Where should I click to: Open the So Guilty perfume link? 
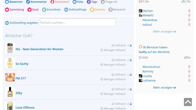click(x=22, y=64)
